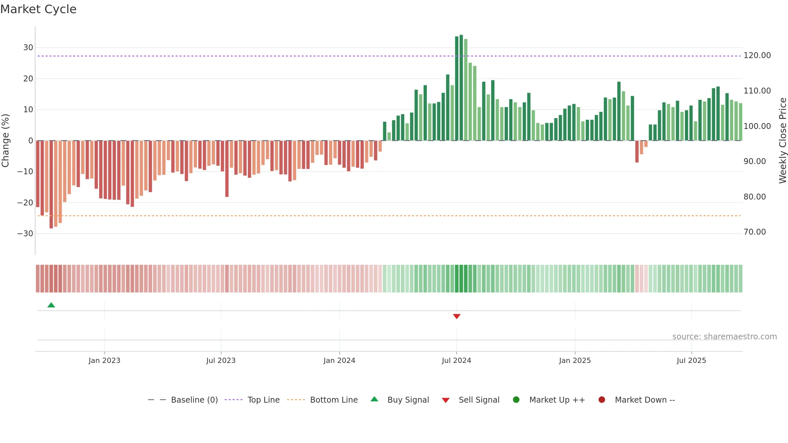Click the purple dotted top line on chart
The image size is (788, 443).
point(389,56)
